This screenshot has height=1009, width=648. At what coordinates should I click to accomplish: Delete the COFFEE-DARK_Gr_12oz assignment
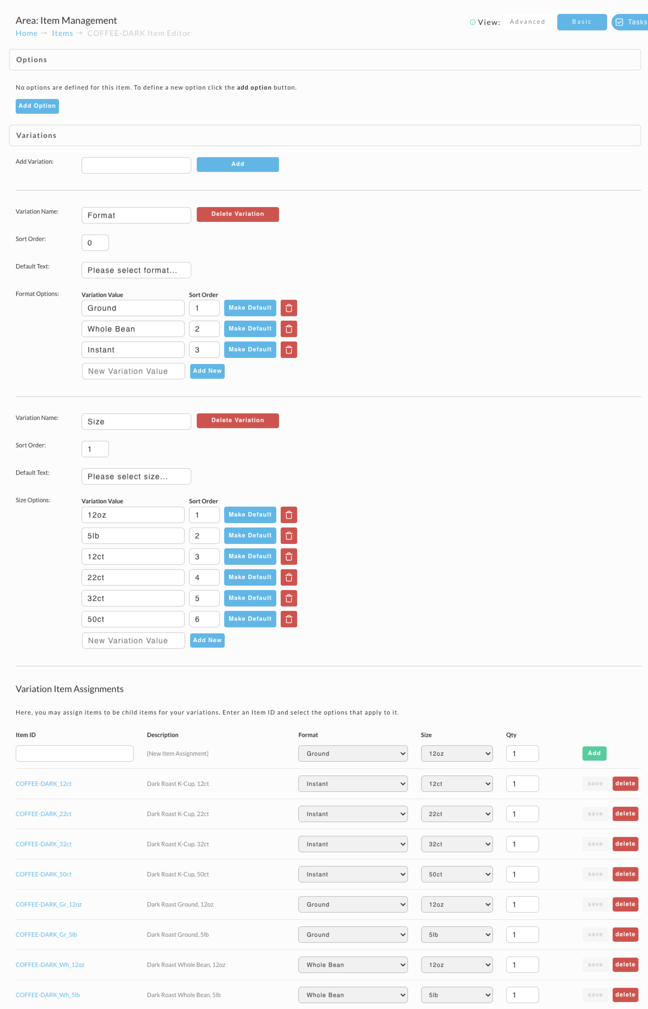[625, 905]
